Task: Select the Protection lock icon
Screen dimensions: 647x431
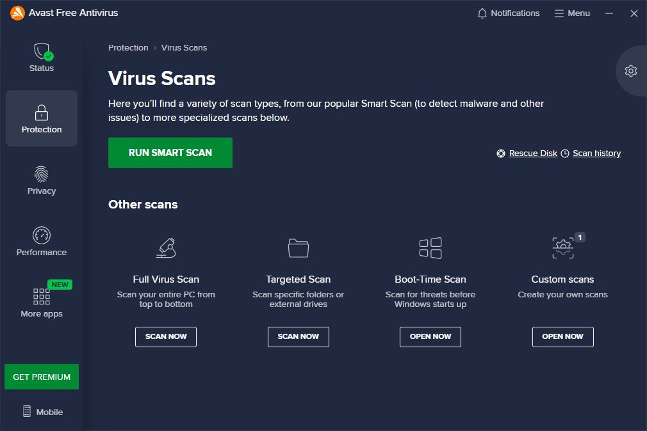Action: click(41, 113)
